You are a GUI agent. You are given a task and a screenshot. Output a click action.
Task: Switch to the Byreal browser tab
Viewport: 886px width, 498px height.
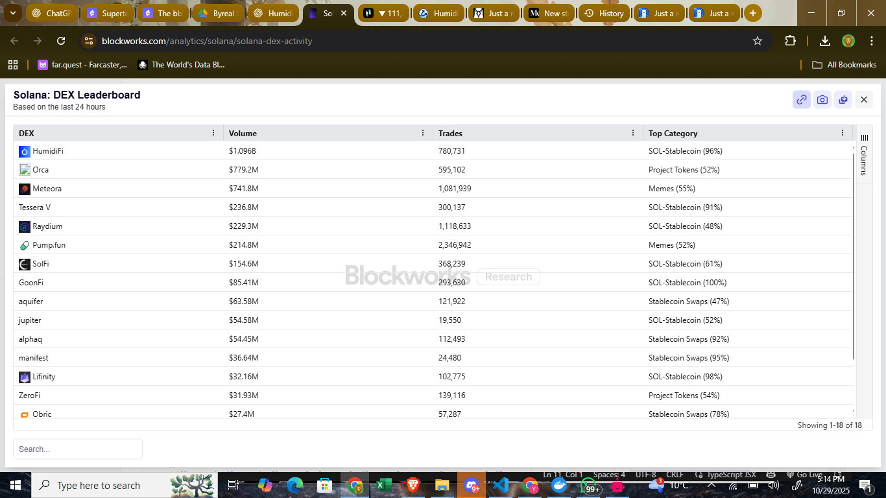coord(219,13)
